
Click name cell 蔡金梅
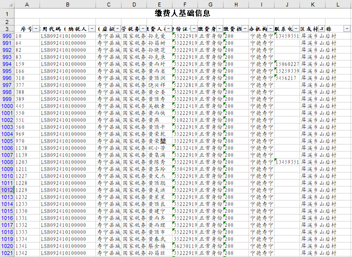point(159,246)
